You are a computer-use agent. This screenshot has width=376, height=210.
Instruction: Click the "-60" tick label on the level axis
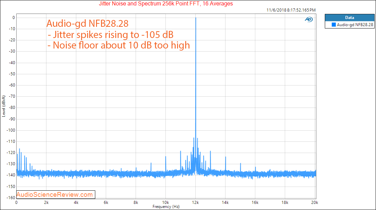pyautogui.click(x=12, y=85)
